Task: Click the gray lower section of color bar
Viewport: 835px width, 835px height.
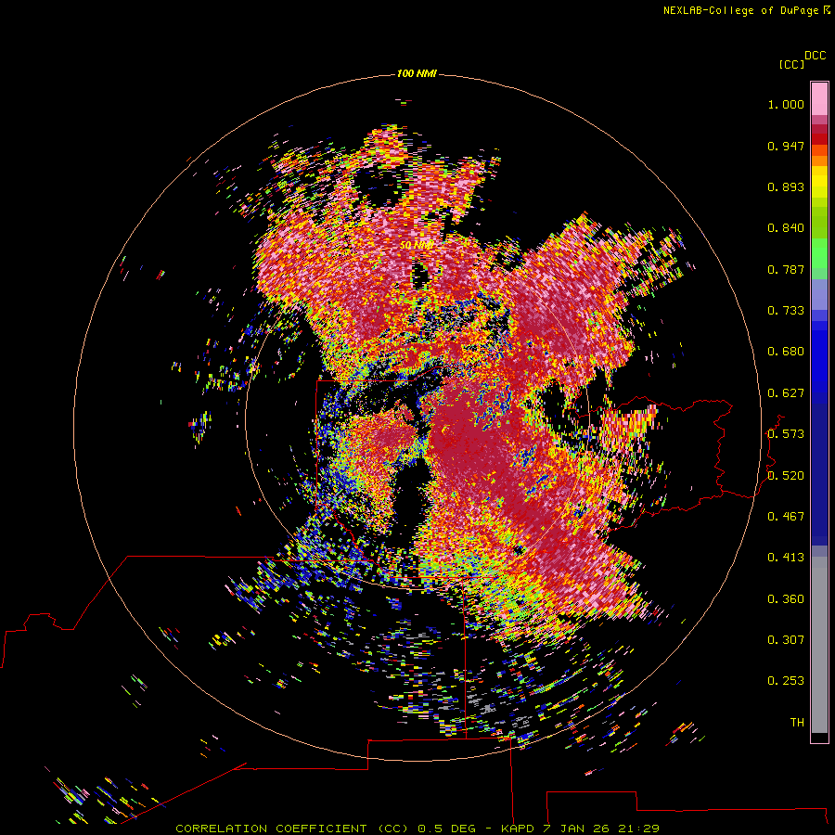Action: click(x=819, y=645)
